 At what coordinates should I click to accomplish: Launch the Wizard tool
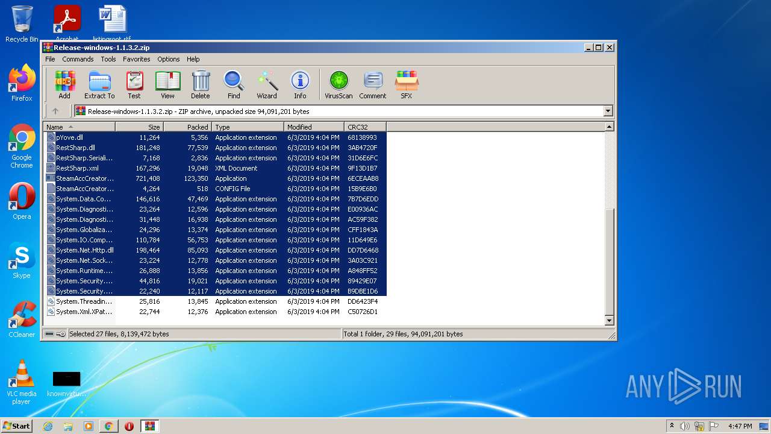(267, 84)
